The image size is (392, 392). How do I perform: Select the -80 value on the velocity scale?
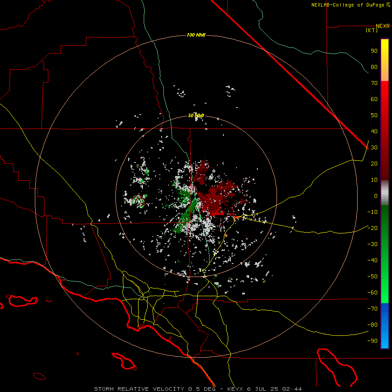tap(372, 325)
